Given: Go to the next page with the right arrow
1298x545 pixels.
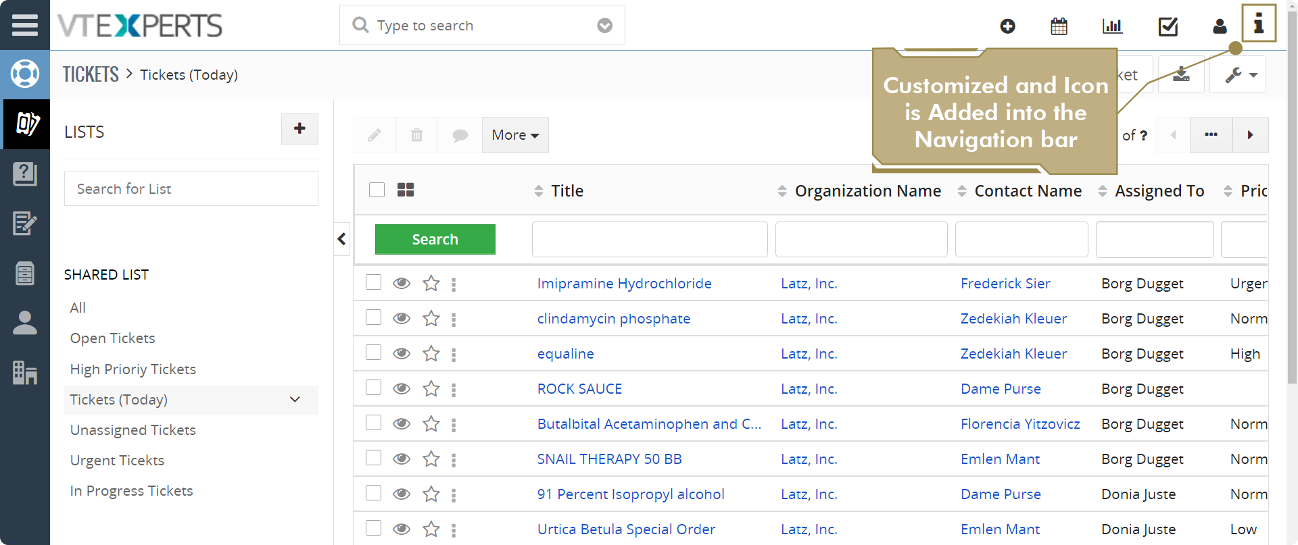Looking at the screenshot, I should tap(1250, 135).
